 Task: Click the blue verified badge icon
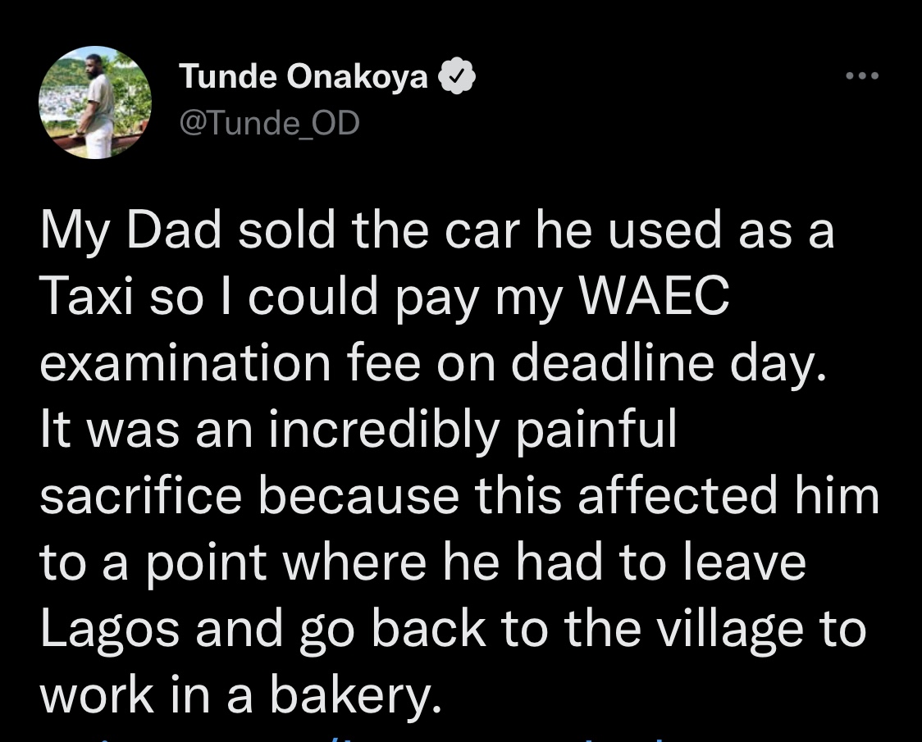457,76
